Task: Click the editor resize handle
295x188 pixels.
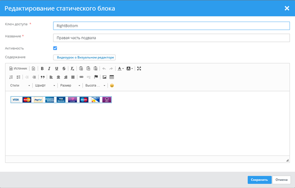Action: [x=287, y=160]
